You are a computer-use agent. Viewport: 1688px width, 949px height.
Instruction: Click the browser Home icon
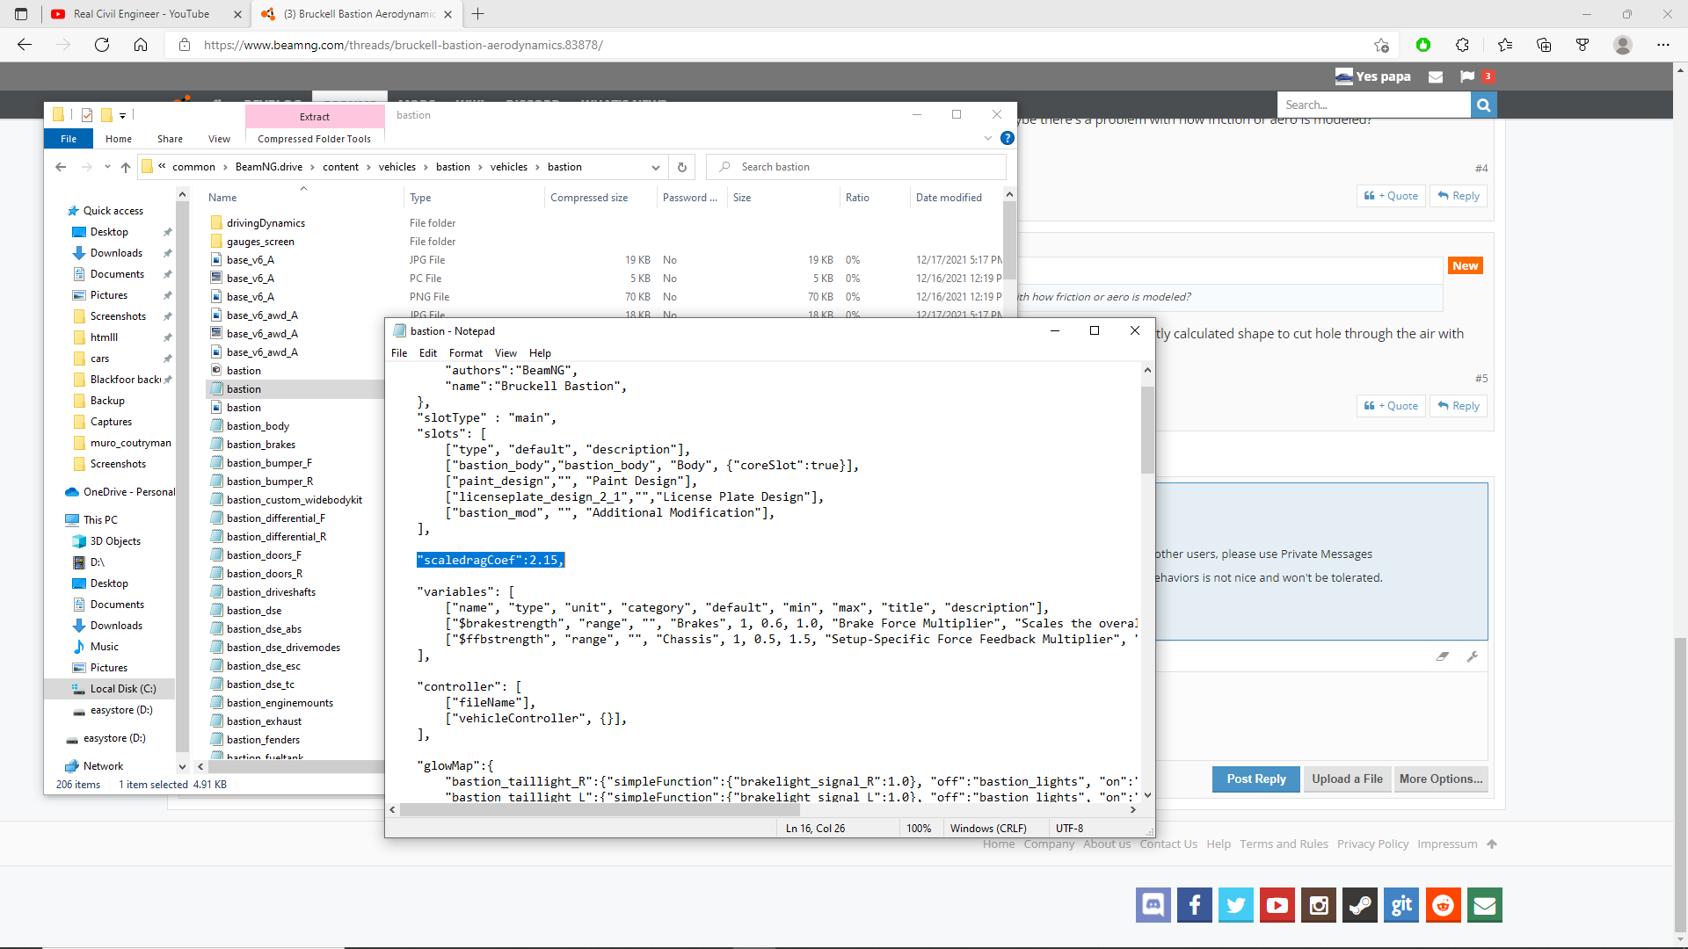(x=141, y=45)
